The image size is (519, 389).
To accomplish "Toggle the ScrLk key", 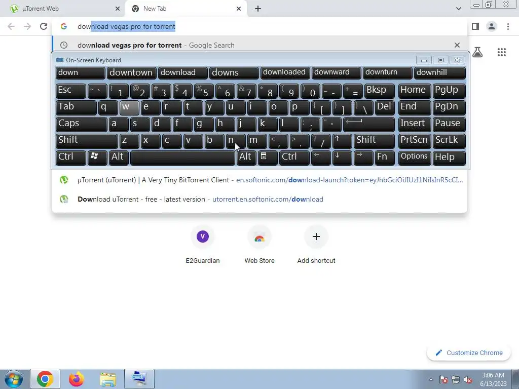I will [449, 141].
